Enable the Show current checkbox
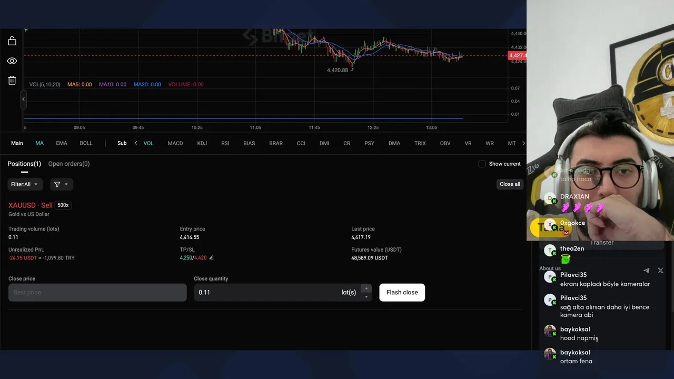This screenshot has height=379, width=674. click(x=482, y=164)
